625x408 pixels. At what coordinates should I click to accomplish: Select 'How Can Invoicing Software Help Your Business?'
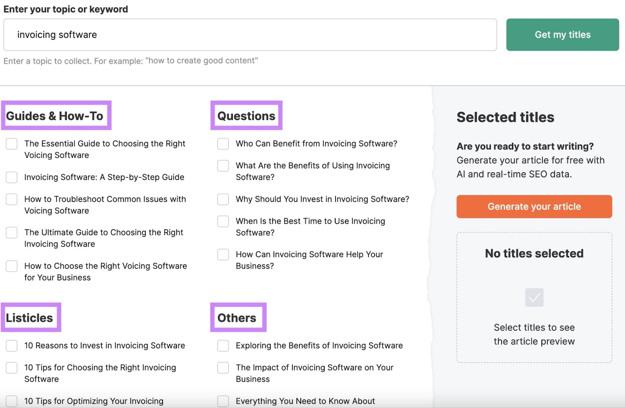(223, 254)
